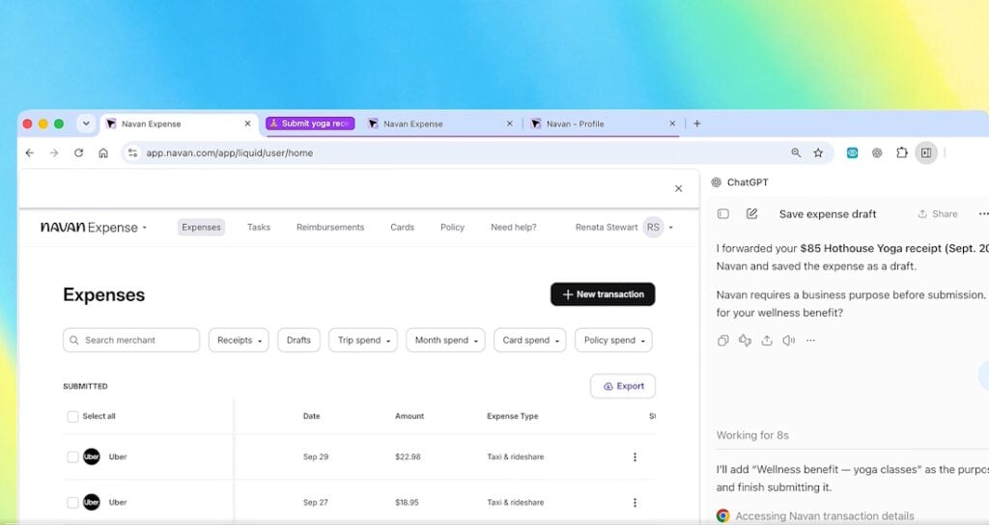Switch to Expenses navigation tab
The image size is (989, 525).
pos(201,227)
